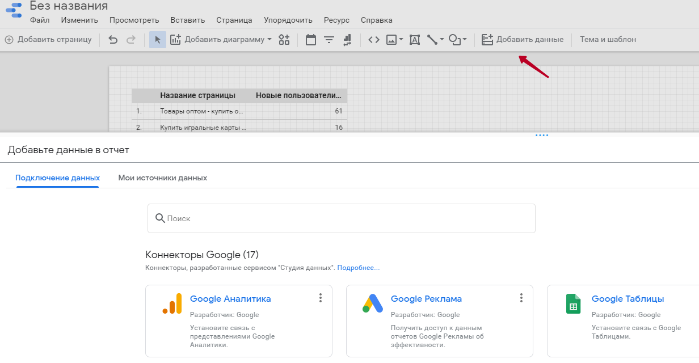This screenshot has width=699, height=363.
Task: Click the undo arrow icon
Action: 113,40
